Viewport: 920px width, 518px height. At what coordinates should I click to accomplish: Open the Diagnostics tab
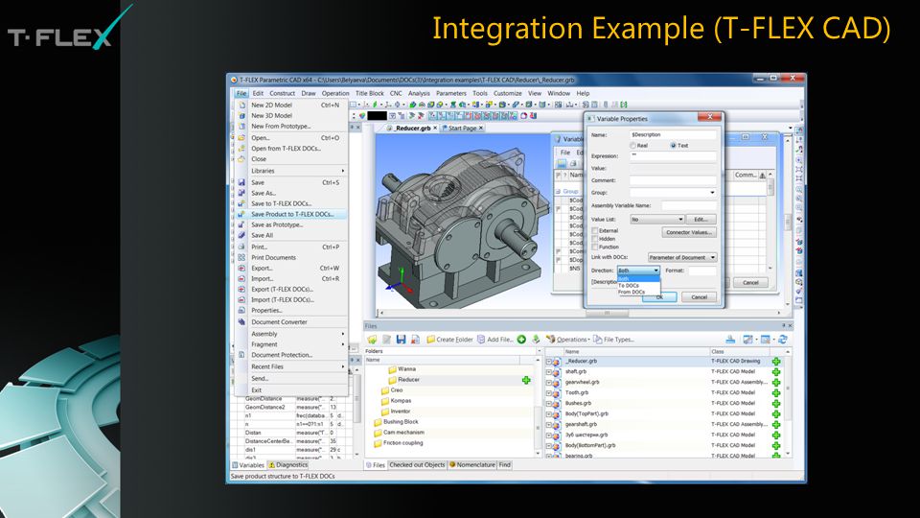pos(287,465)
